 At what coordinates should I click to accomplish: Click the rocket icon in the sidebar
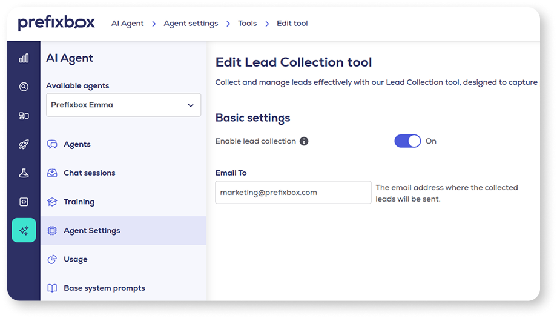click(x=24, y=144)
